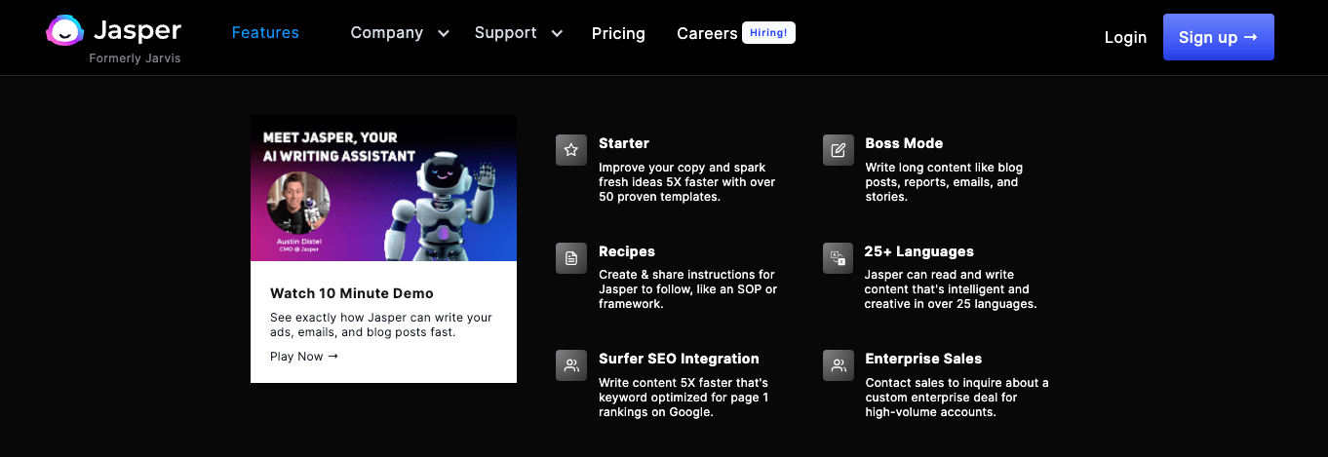The height and width of the screenshot is (457, 1328).
Task: Click 'Jasper can read and write' description
Action: (950, 289)
